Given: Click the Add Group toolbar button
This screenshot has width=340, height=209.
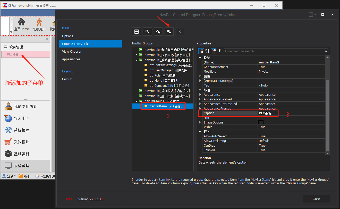Looking at the screenshot, I should (x=158, y=32).
